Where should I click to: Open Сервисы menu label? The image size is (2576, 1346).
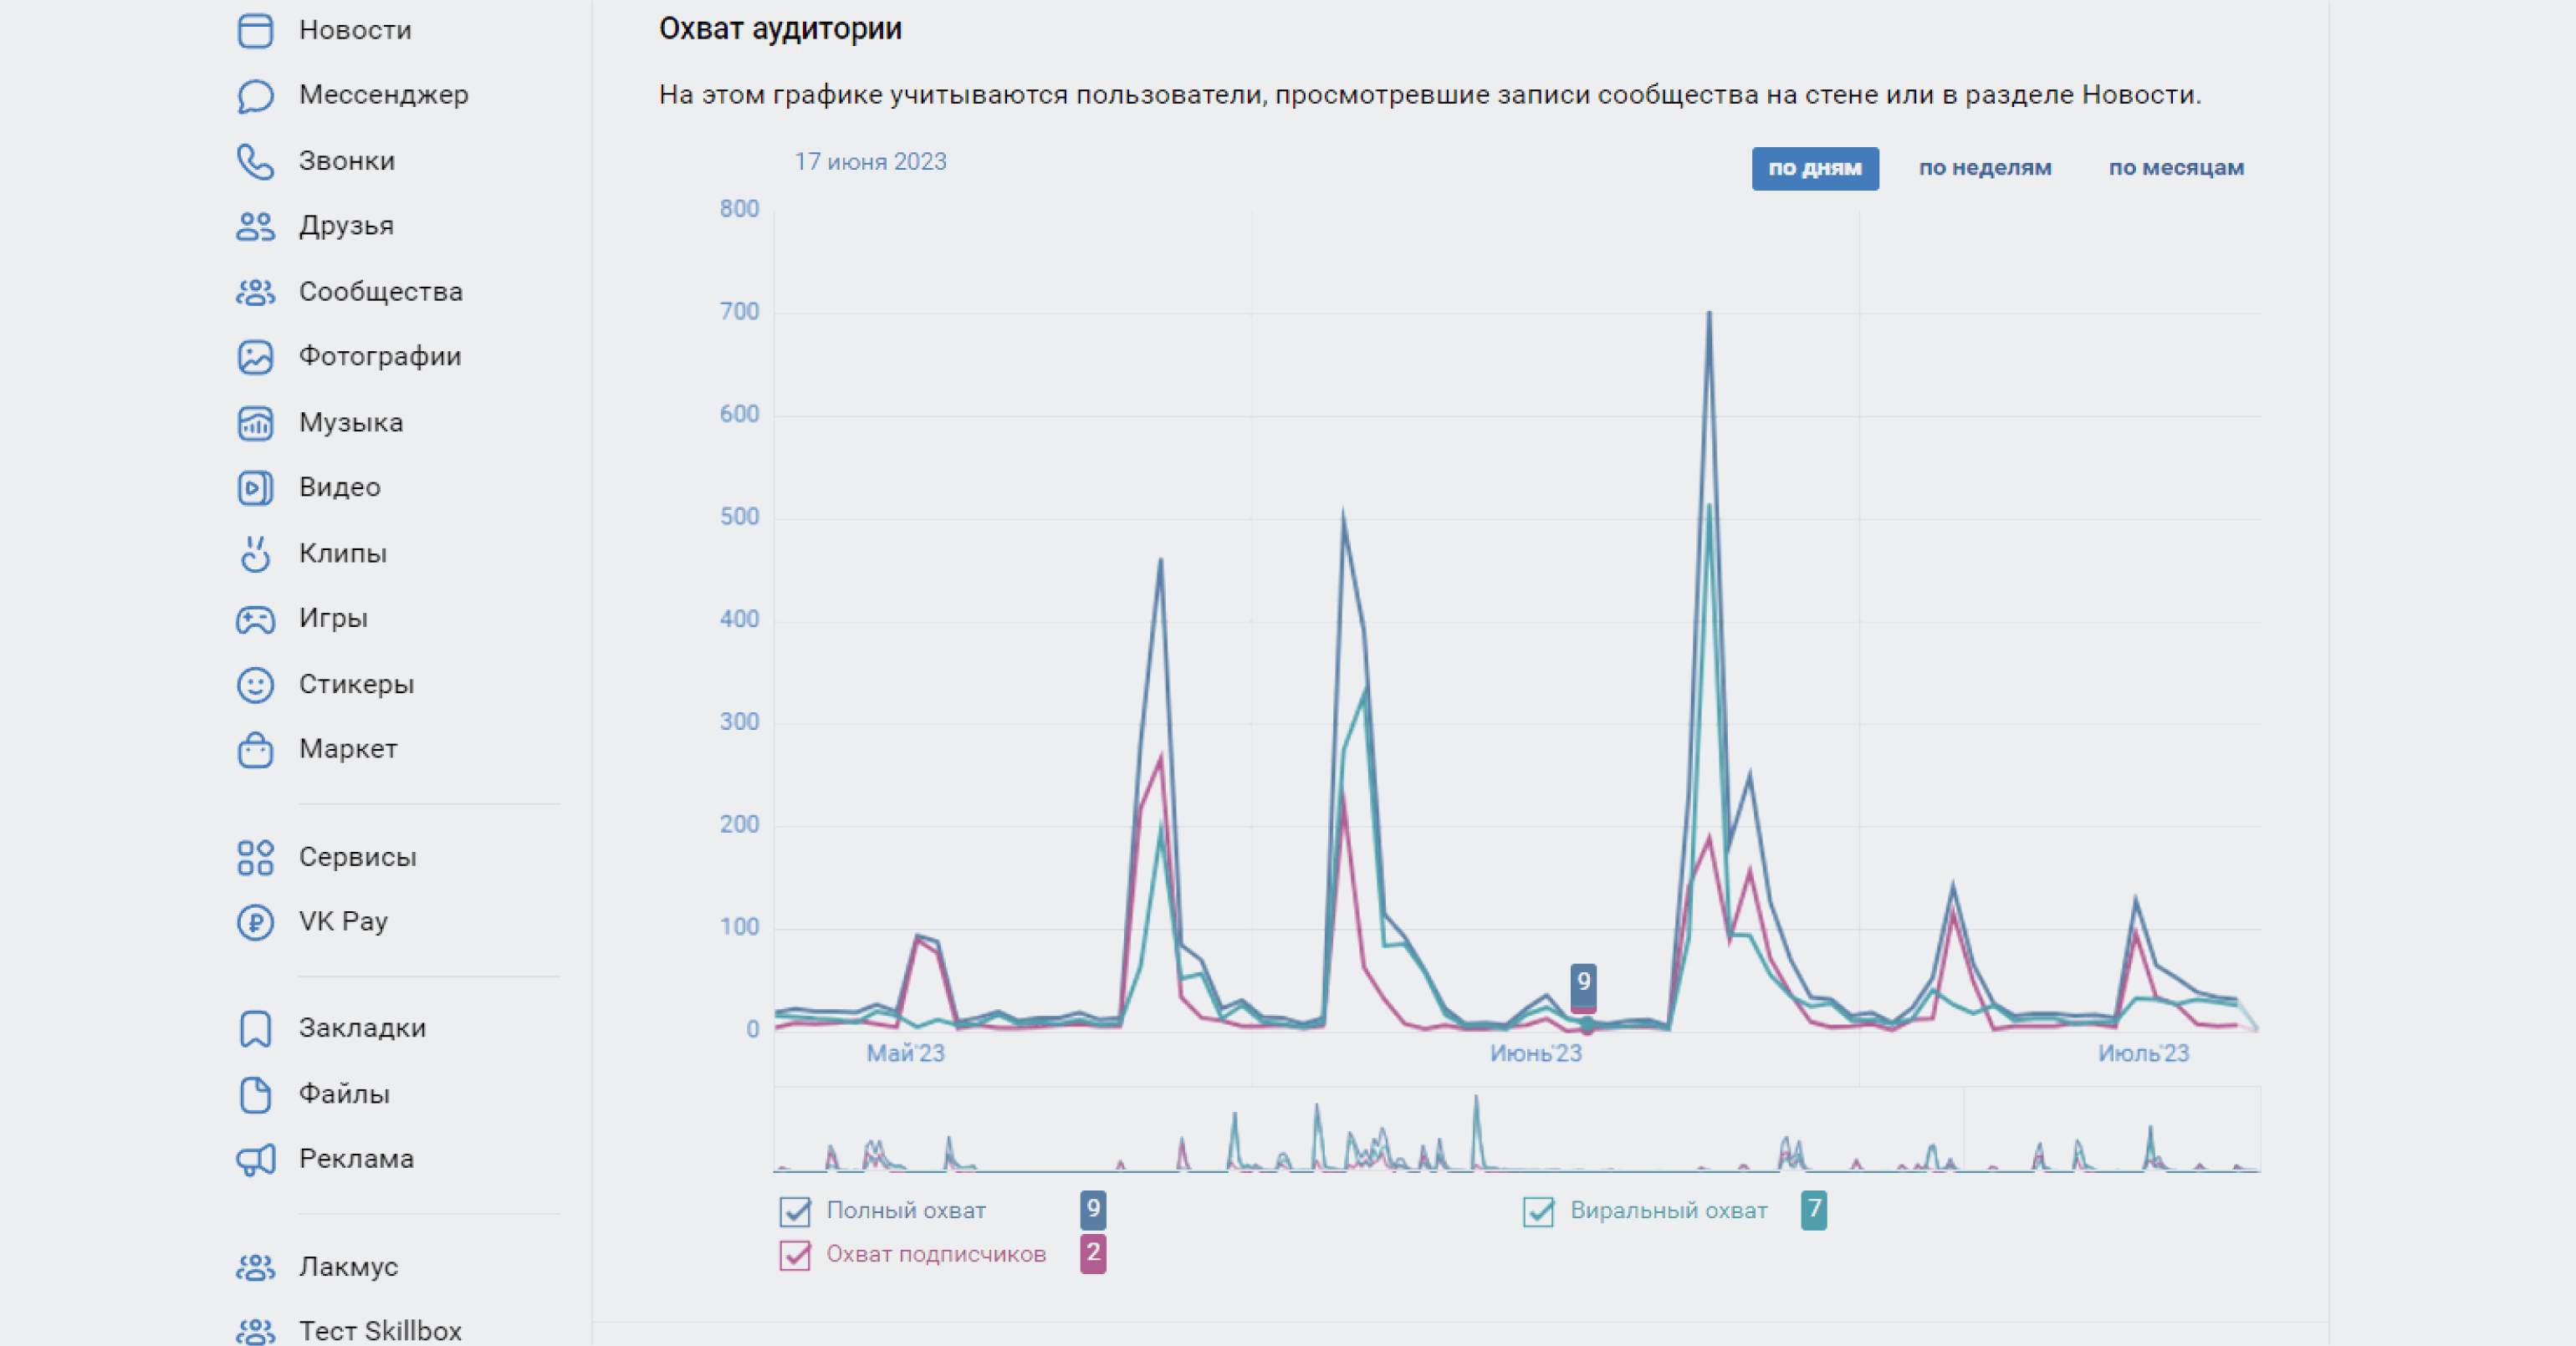(357, 858)
